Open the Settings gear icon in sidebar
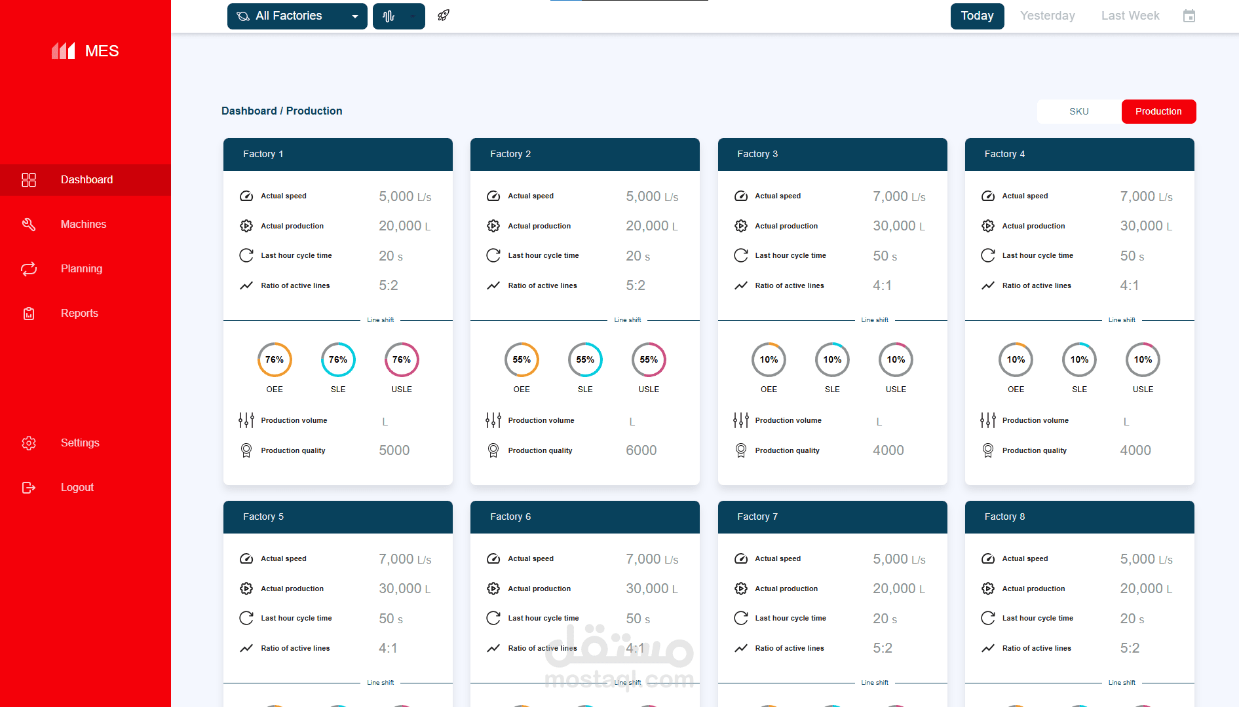Viewport: 1239px width, 707px height. click(x=29, y=443)
